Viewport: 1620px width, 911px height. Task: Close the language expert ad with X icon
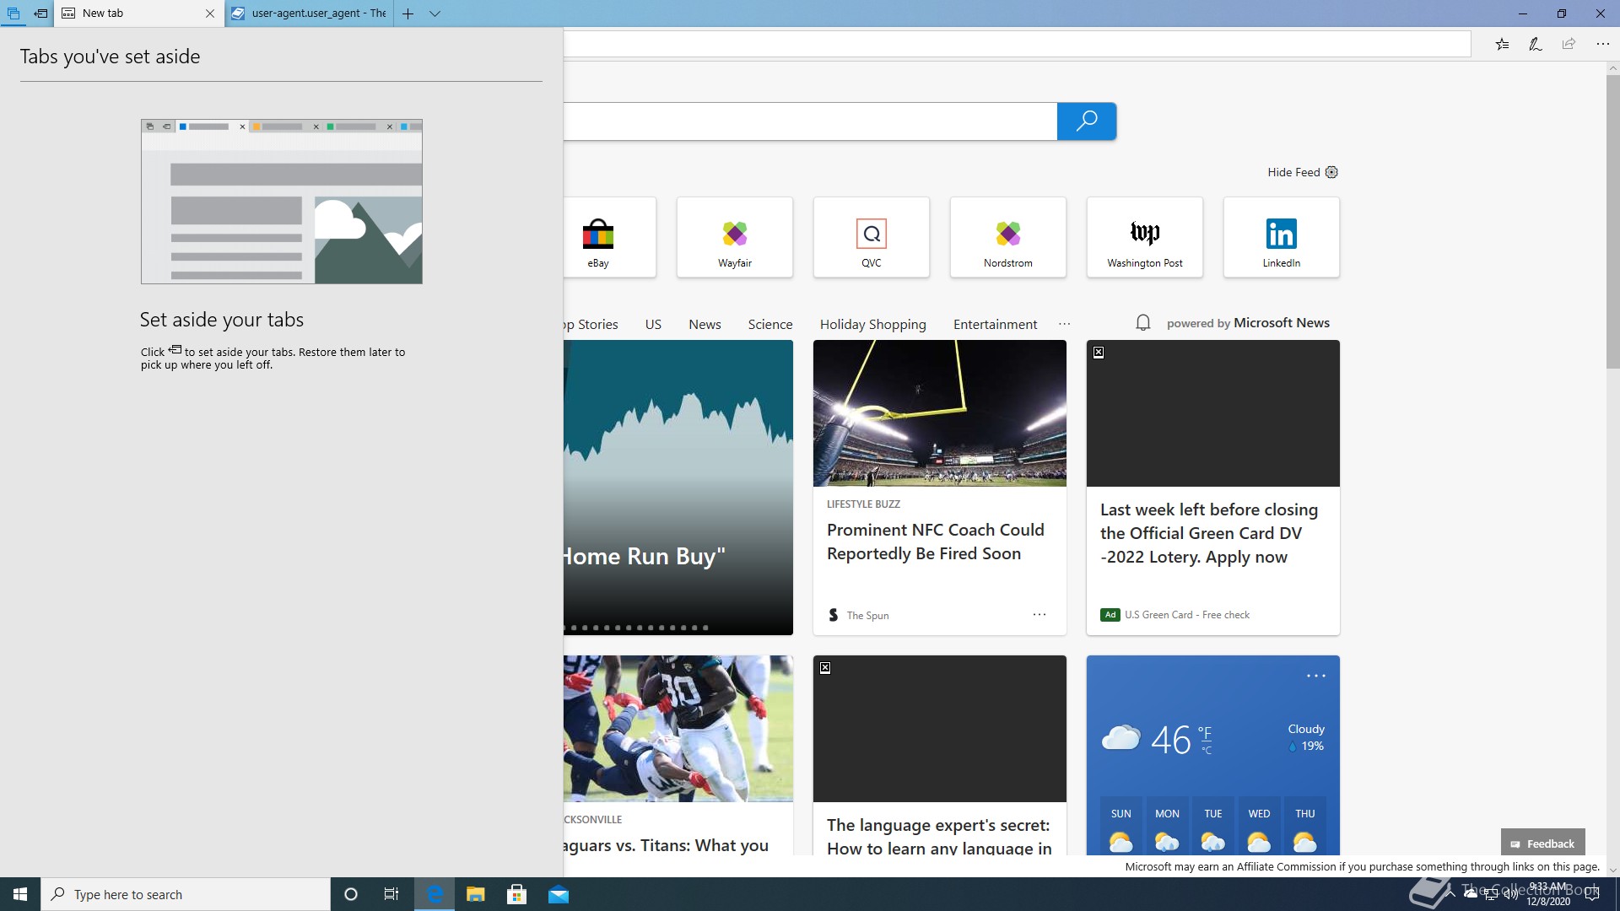tap(825, 668)
